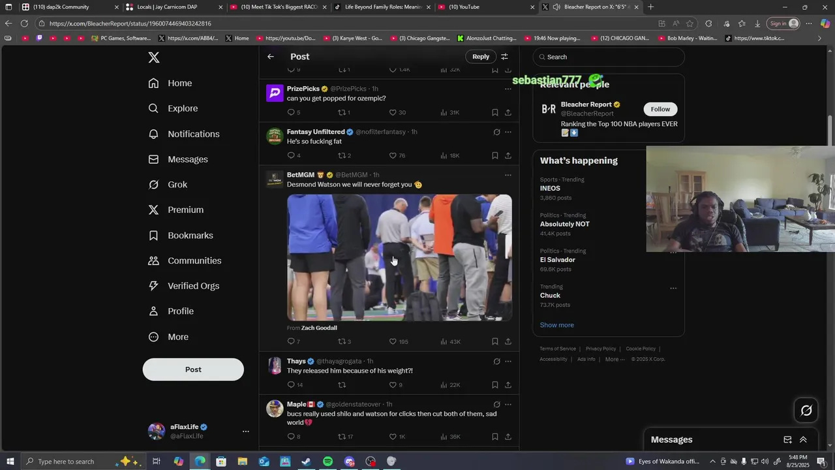Go back with the Post back arrow
835x470 pixels.
(x=271, y=57)
